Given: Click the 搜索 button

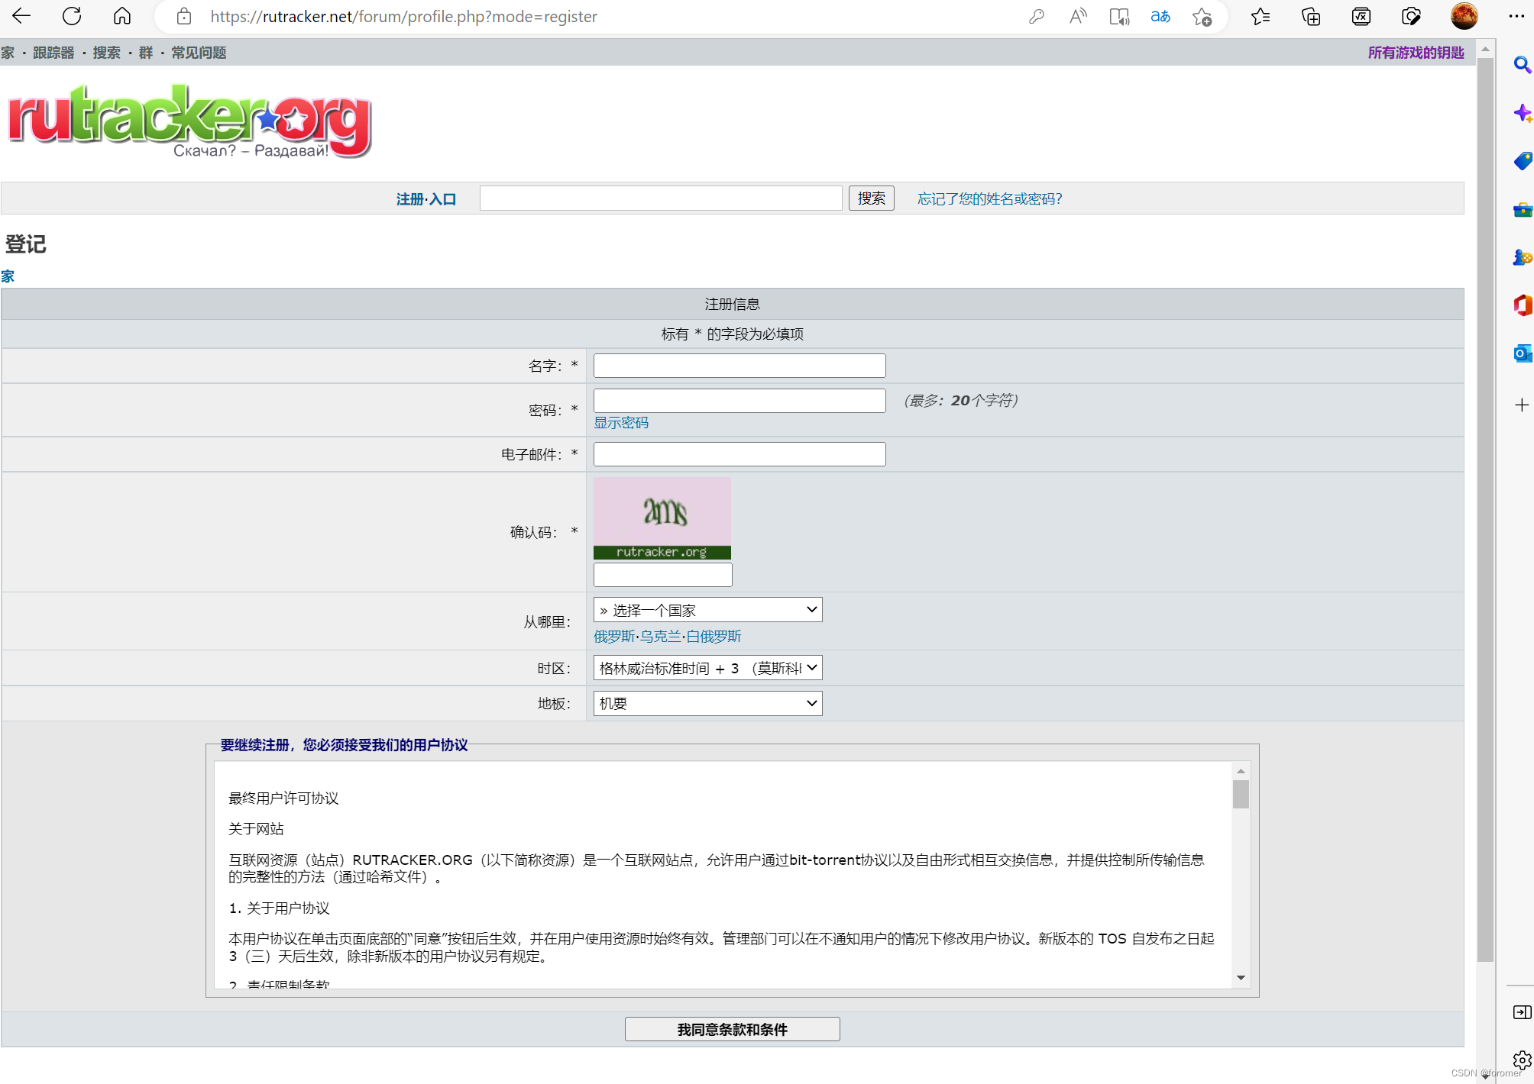Looking at the screenshot, I should tap(871, 198).
